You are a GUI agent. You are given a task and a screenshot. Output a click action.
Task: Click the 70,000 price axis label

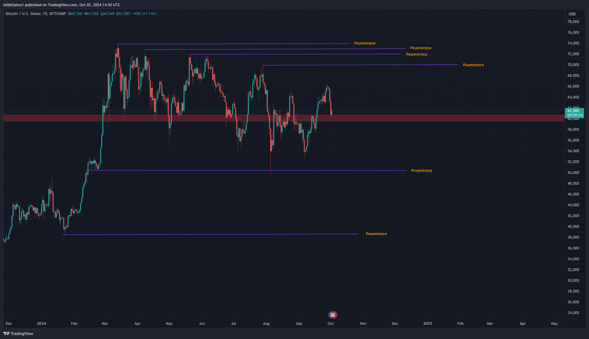tap(573, 65)
